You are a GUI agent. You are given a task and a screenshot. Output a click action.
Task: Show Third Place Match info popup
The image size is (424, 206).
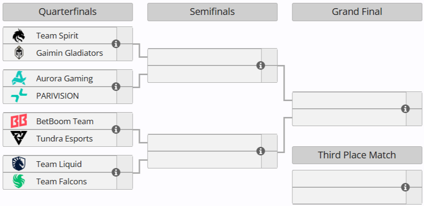pyautogui.click(x=406, y=187)
